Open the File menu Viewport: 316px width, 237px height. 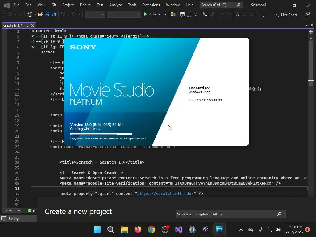(x=16, y=5)
